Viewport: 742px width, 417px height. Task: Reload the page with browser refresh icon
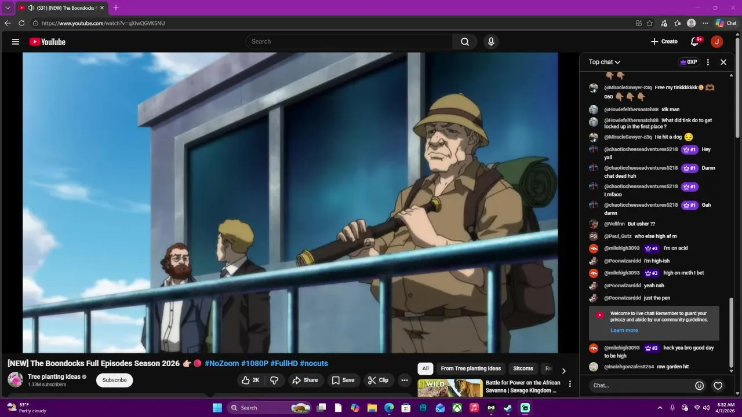pyautogui.click(x=21, y=23)
